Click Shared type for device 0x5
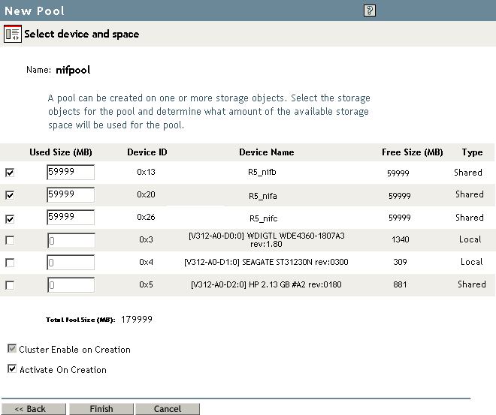Image resolution: width=496 pixels, height=415 pixels. click(x=472, y=284)
